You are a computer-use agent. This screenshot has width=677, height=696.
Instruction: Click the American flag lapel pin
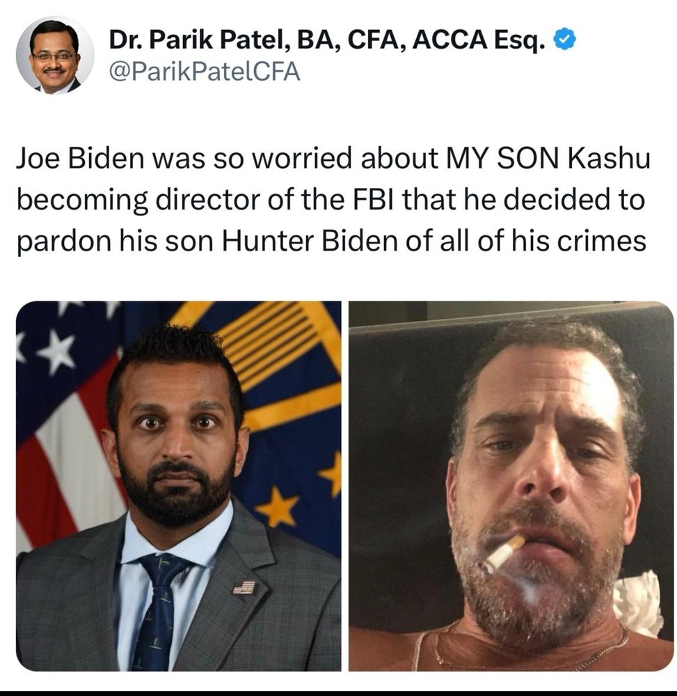click(244, 587)
